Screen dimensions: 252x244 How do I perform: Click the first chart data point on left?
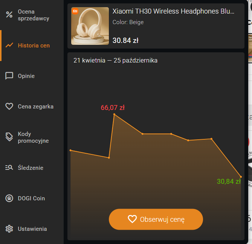70,150
